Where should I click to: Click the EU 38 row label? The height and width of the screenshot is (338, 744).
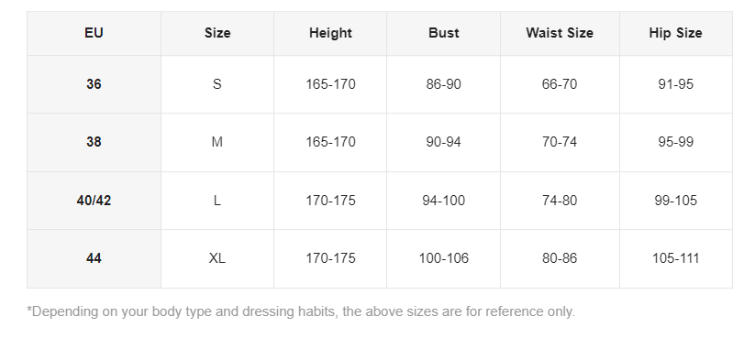coord(94,142)
